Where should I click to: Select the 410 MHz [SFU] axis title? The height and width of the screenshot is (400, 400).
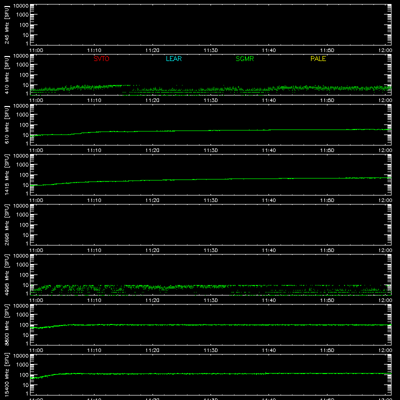(6, 74)
